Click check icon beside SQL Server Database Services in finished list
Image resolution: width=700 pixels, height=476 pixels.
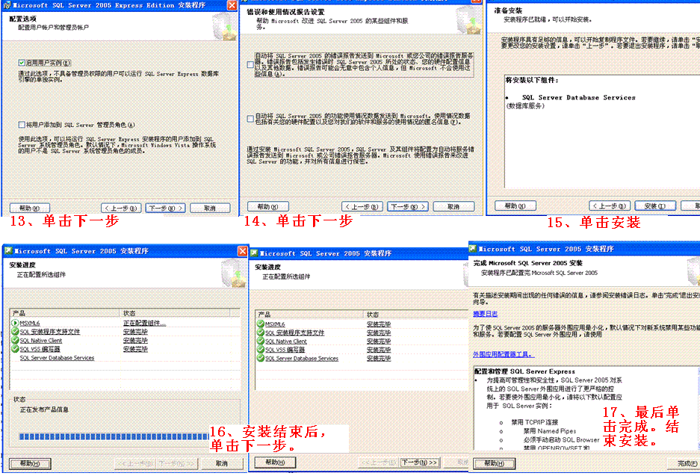[x=260, y=358]
